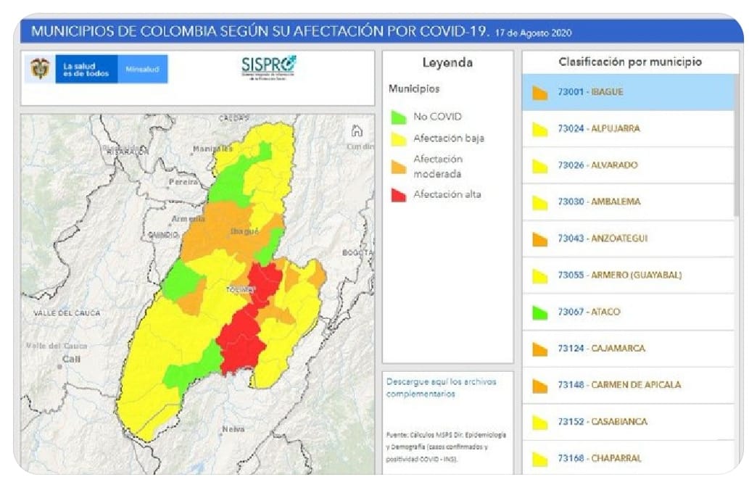Click the SISPRO logo
Image resolution: width=749 pixels, height=493 pixels.
coord(269,67)
